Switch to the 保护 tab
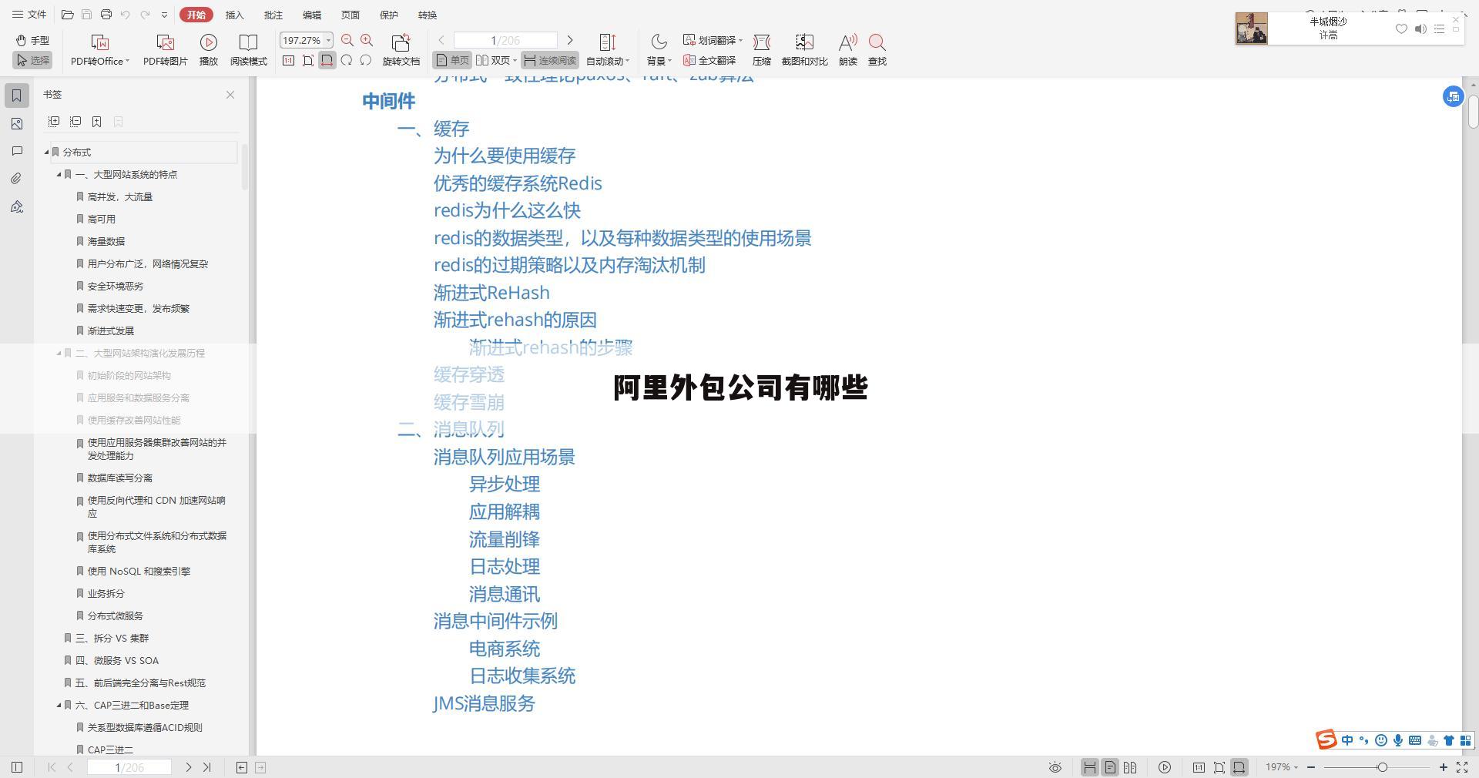The height and width of the screenshot is (778, 1479). [x=388, y=15]
